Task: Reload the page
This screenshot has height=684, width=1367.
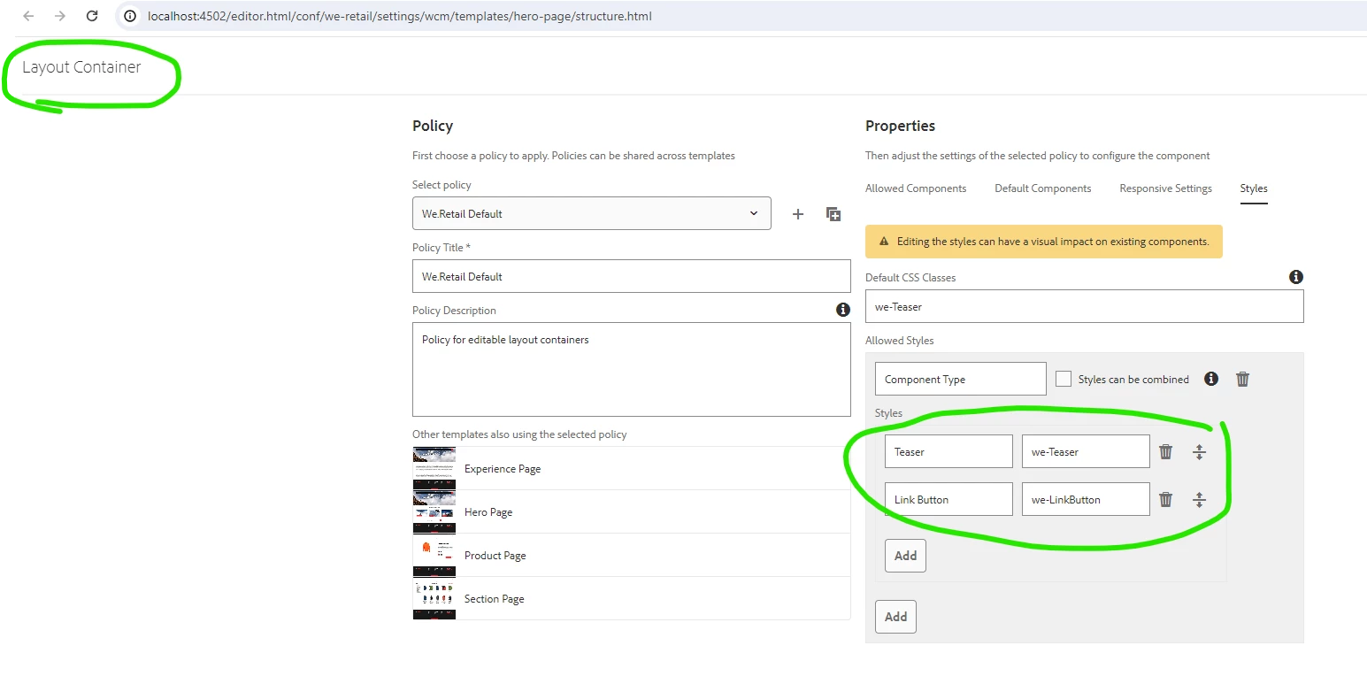Action: pyautogui.click(x=92, y=16)
